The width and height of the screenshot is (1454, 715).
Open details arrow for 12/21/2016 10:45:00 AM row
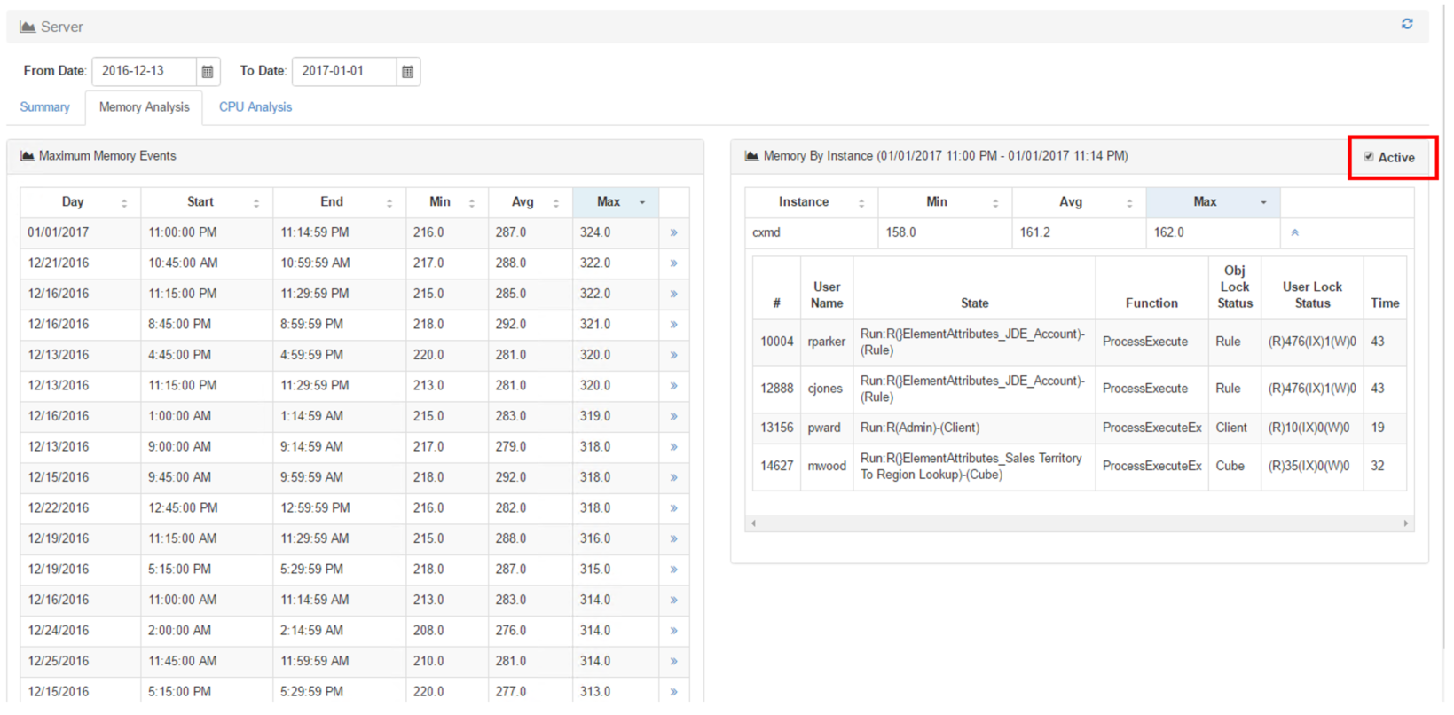(x=674, y=263)
